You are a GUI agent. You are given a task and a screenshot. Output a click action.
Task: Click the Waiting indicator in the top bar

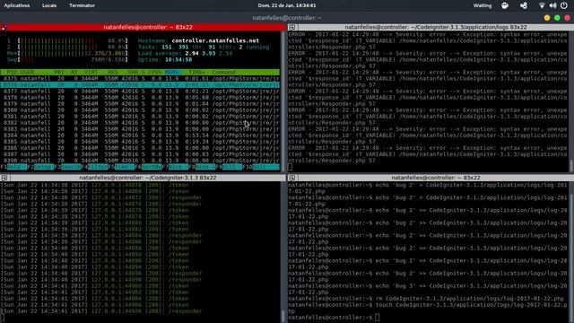(x=483, y=5)
